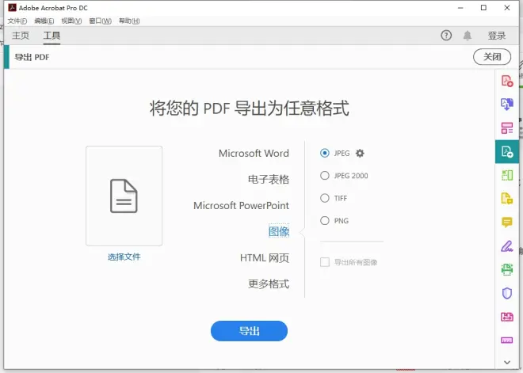Choose Microsoft PowerPoint export format
523x373 pixels.
click(x=241, y=205)
